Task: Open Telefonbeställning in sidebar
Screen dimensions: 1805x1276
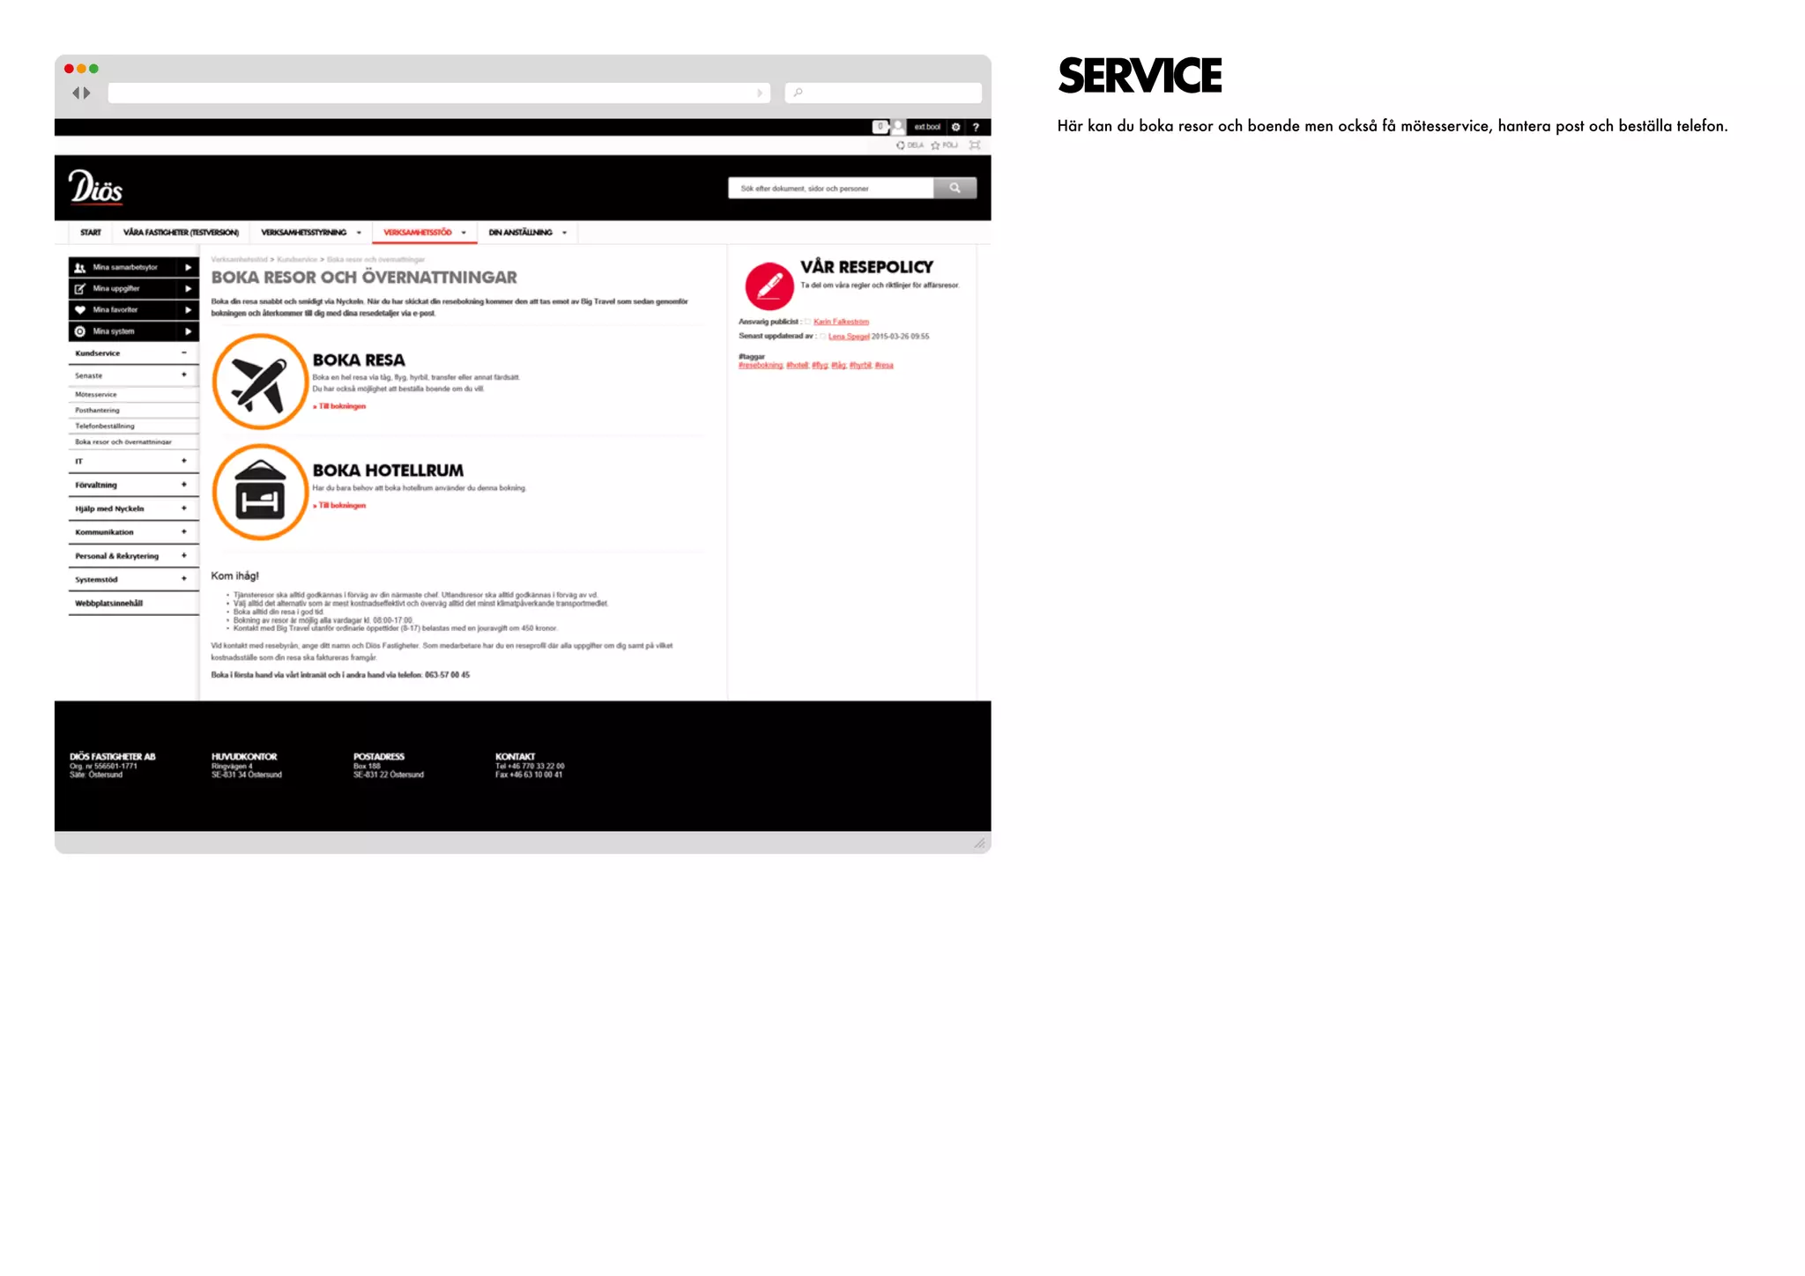Action: 105,427
